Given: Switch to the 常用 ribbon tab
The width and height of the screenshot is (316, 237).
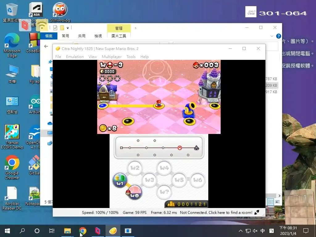Looking at the screenshot, I should pyautogui.click(x=65, y=36).
